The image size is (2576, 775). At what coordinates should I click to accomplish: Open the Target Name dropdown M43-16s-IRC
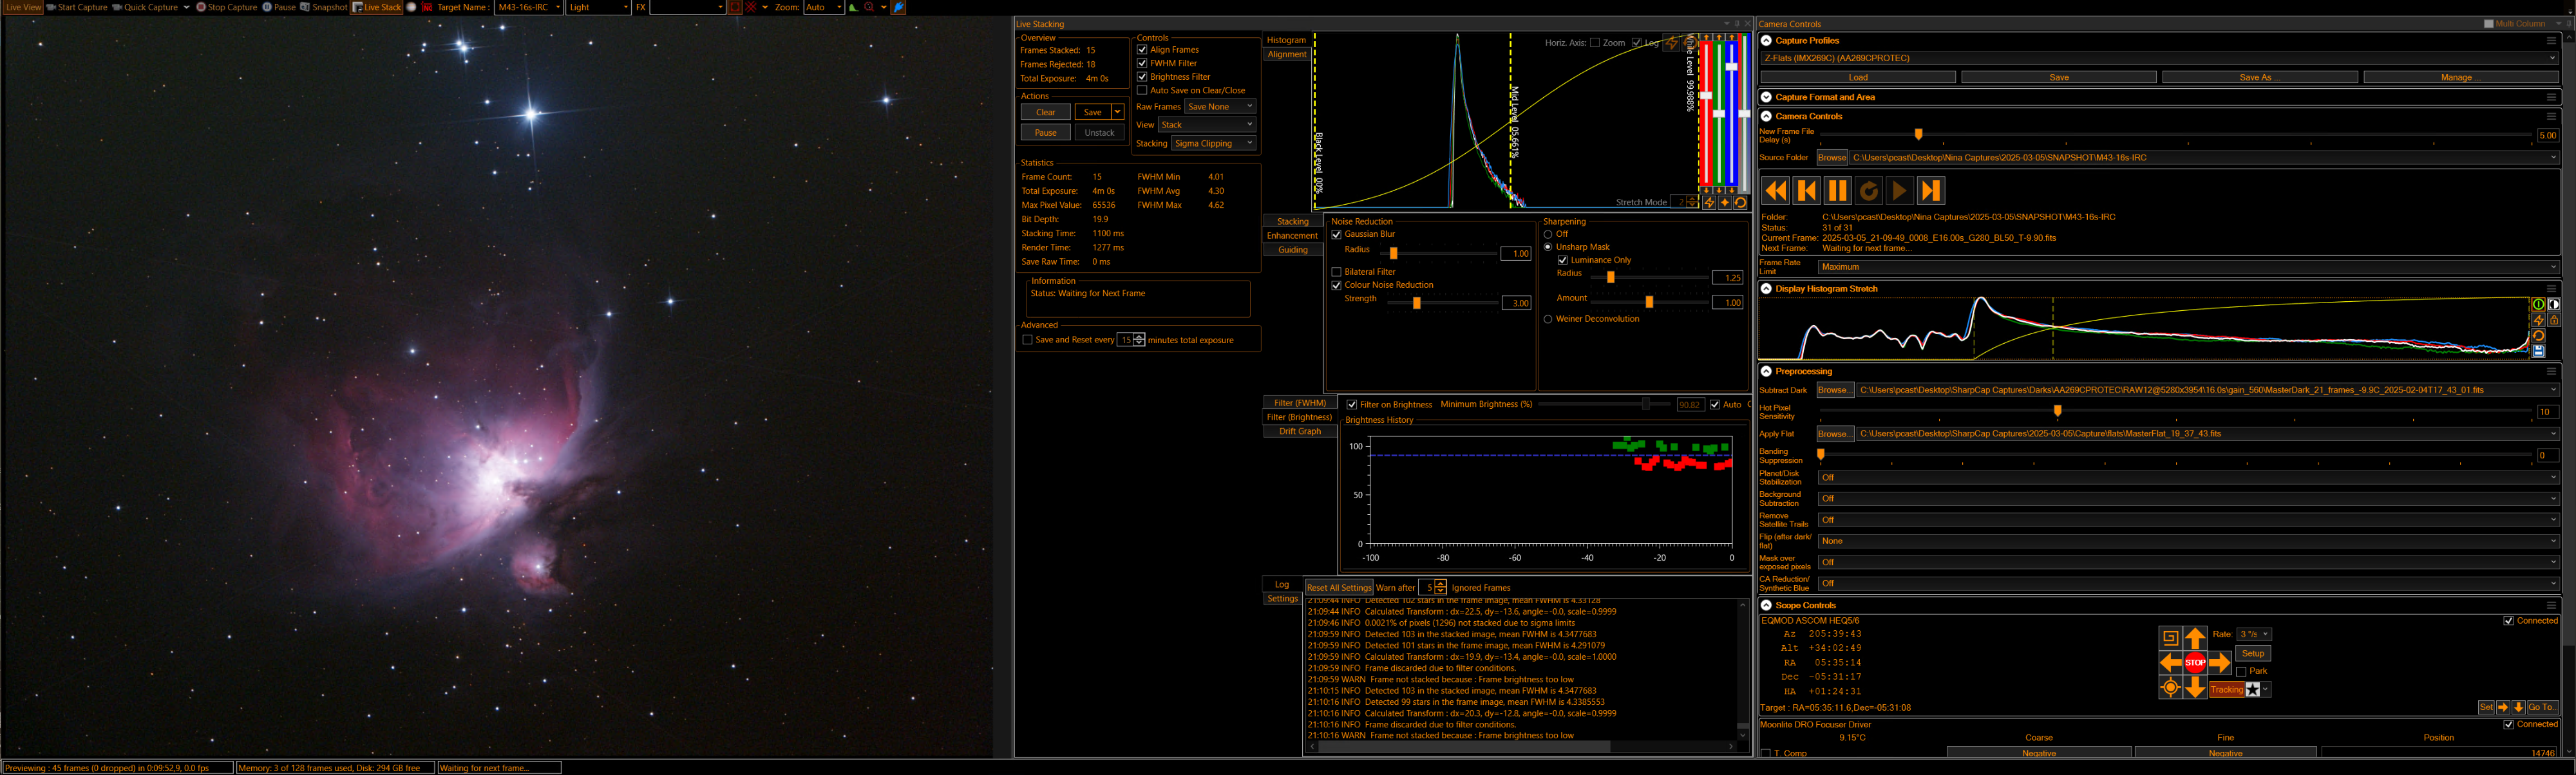[x=529, y=7]
